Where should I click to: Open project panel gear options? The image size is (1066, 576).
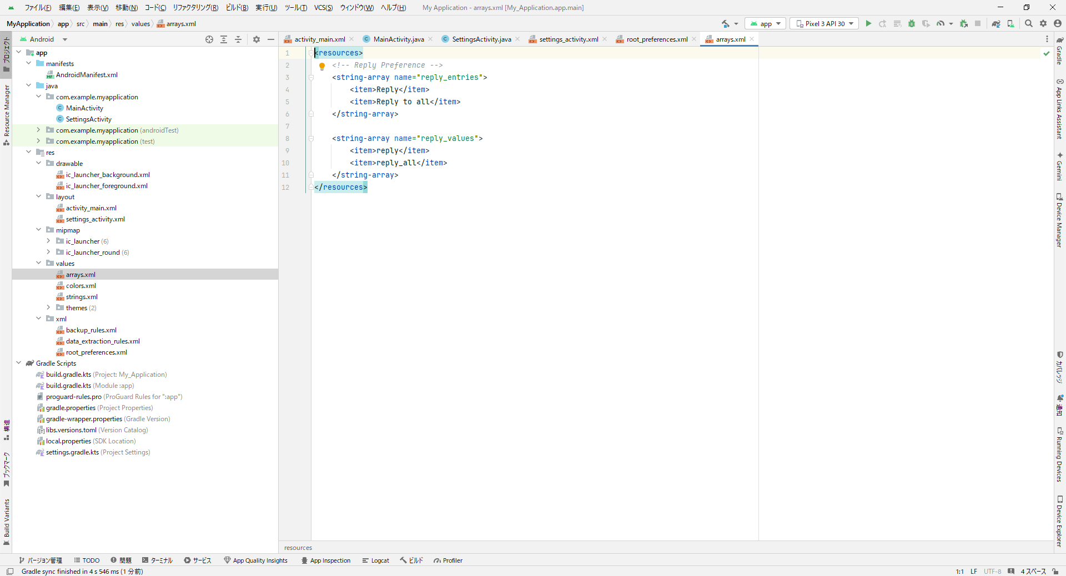pos(256,39)
